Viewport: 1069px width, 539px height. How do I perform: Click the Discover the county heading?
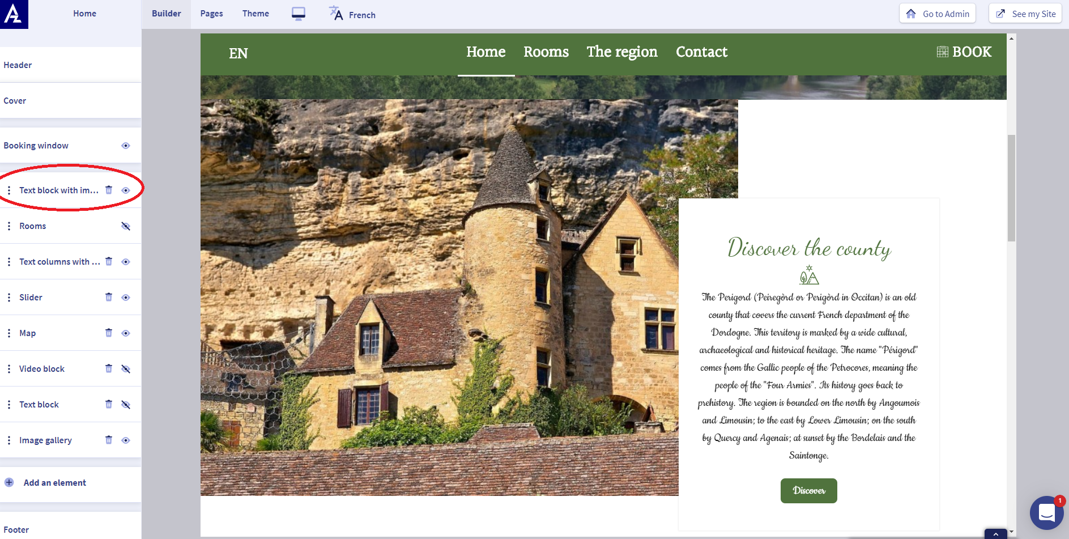coord(809,248)
